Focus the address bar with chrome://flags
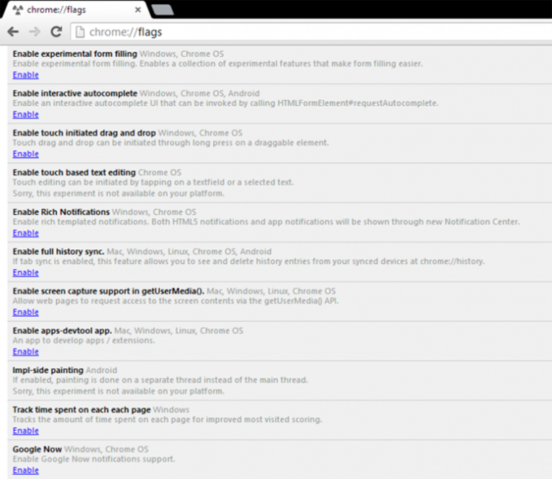This screenshot has width=552, height=479. (x=311, y=32)
